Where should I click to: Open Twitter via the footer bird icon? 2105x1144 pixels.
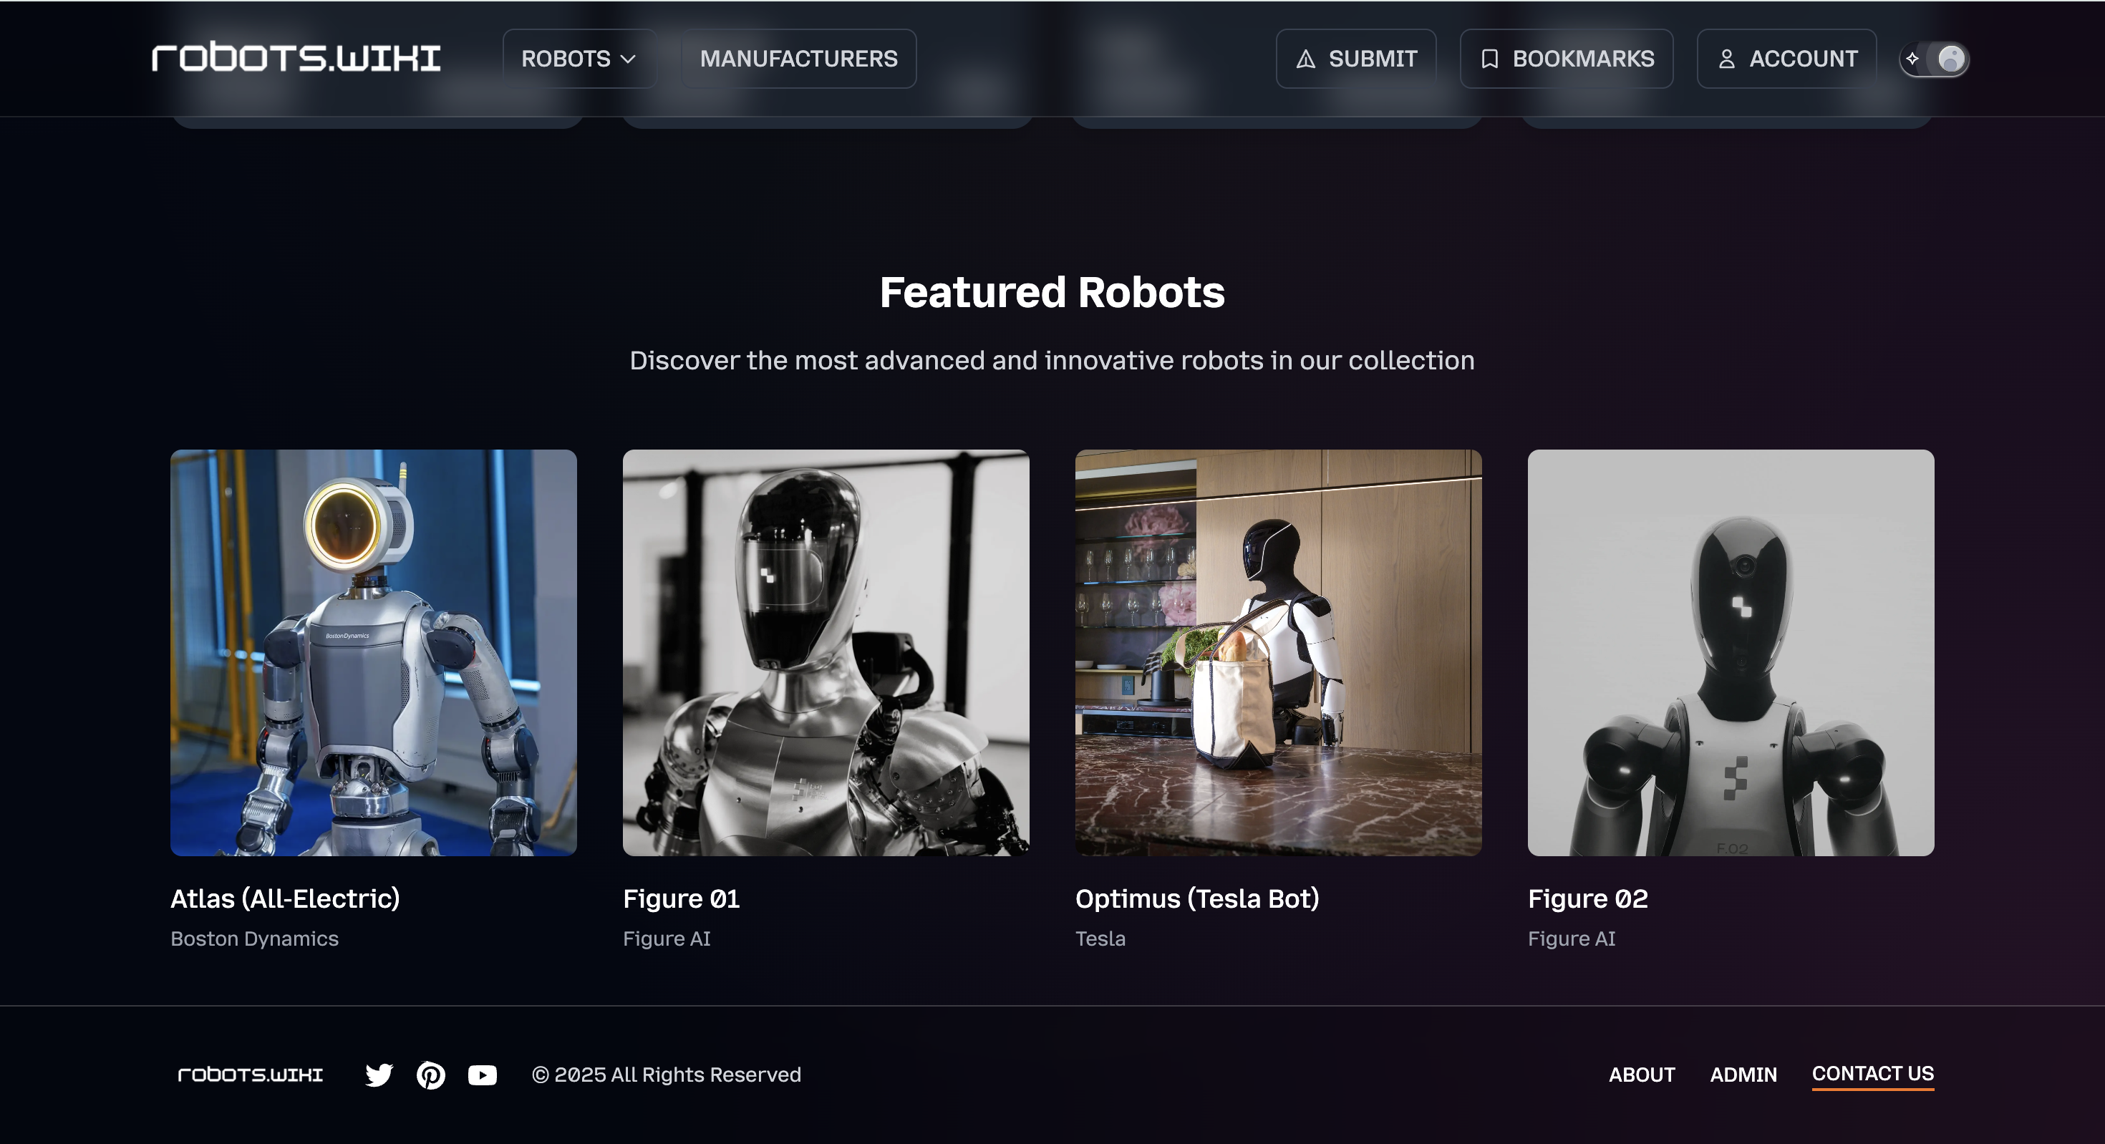tap(379, 1075)
